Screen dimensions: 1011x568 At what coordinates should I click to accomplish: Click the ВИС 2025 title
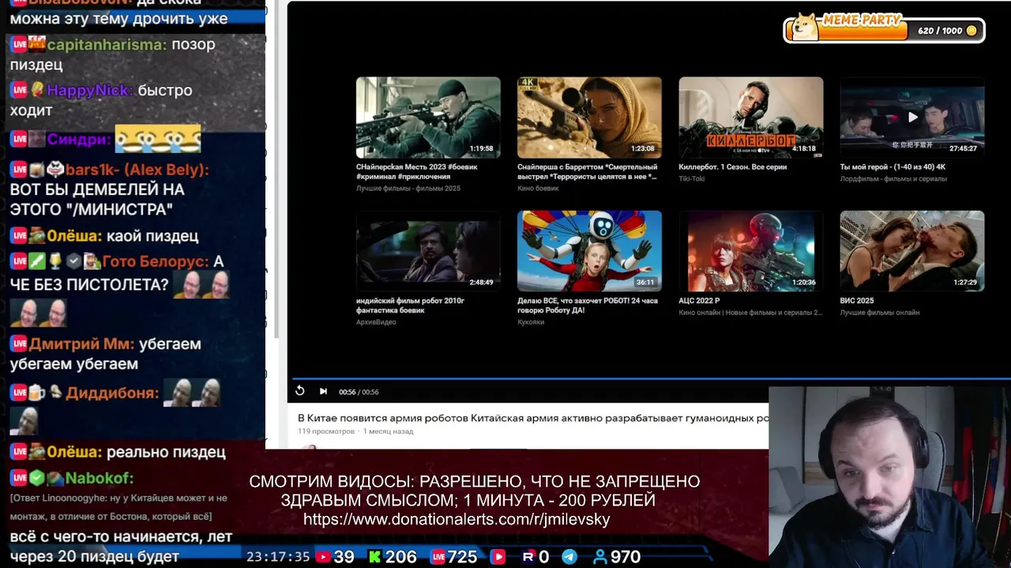point(857,301)
